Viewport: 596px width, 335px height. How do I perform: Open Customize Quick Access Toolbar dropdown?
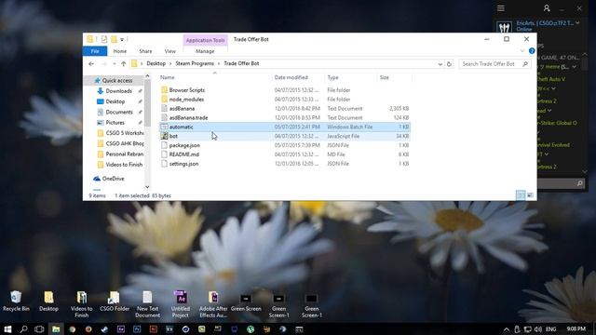pyautogui.click(x=122, y=39)
